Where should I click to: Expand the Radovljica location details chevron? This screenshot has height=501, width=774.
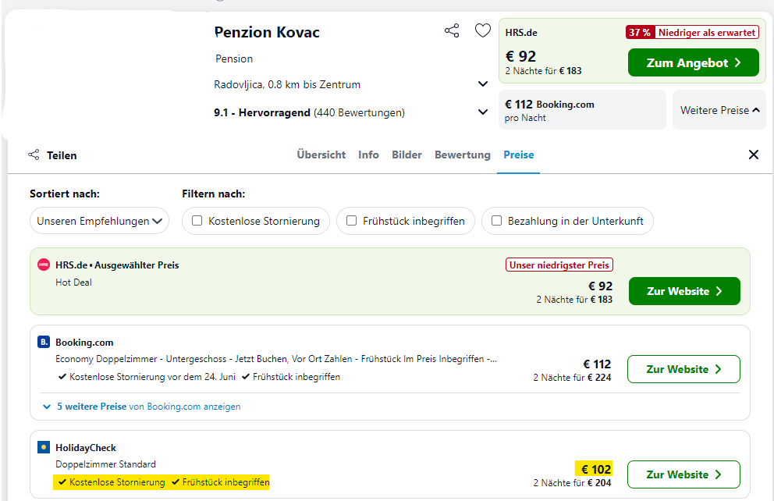click(x=483, y=84)
